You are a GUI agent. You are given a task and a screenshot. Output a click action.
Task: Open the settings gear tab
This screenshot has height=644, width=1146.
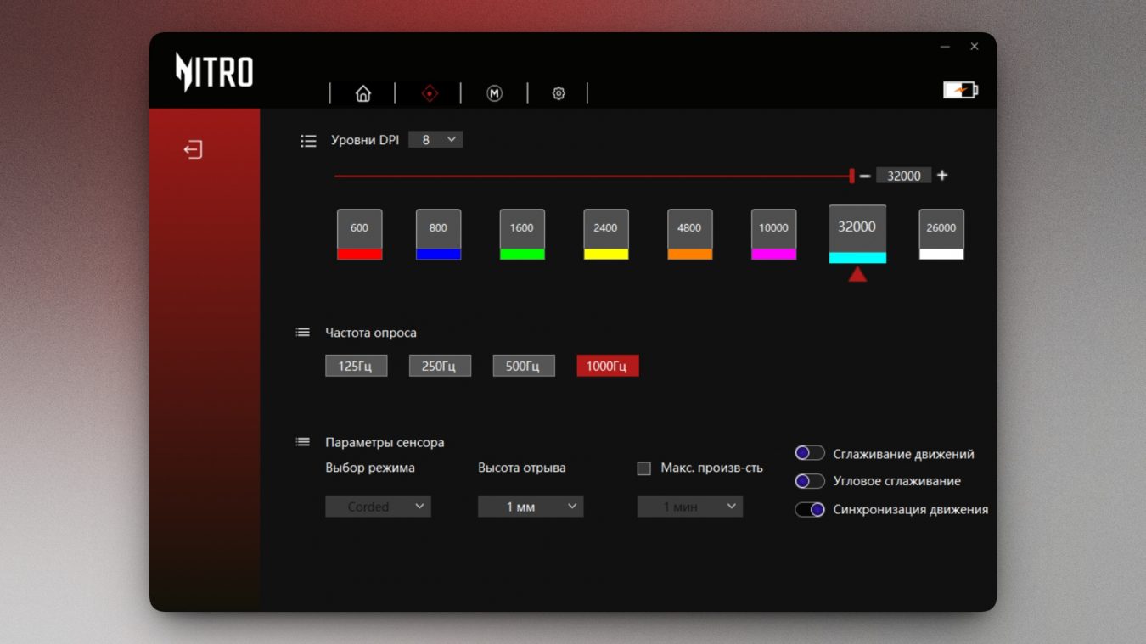pyautogui.click(x=559, y=93)
